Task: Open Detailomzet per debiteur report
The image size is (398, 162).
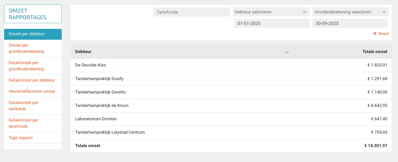Action: [x=32, y=80]
